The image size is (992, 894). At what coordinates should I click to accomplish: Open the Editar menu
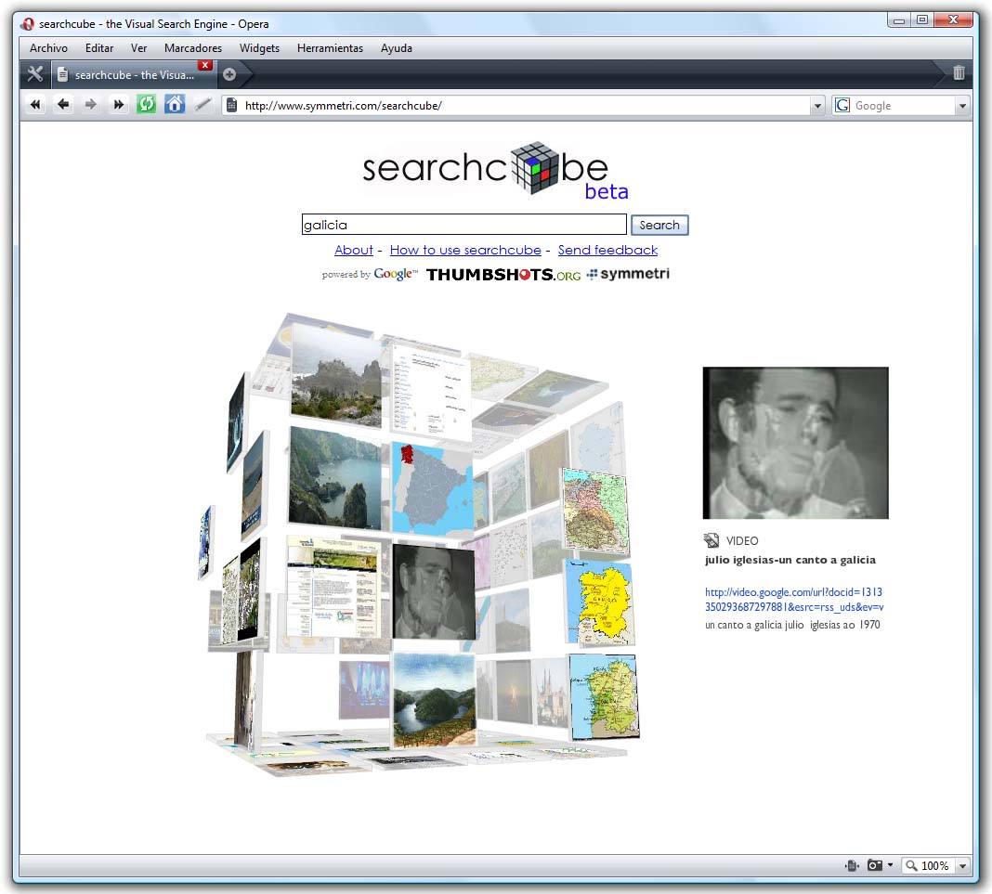99,48
